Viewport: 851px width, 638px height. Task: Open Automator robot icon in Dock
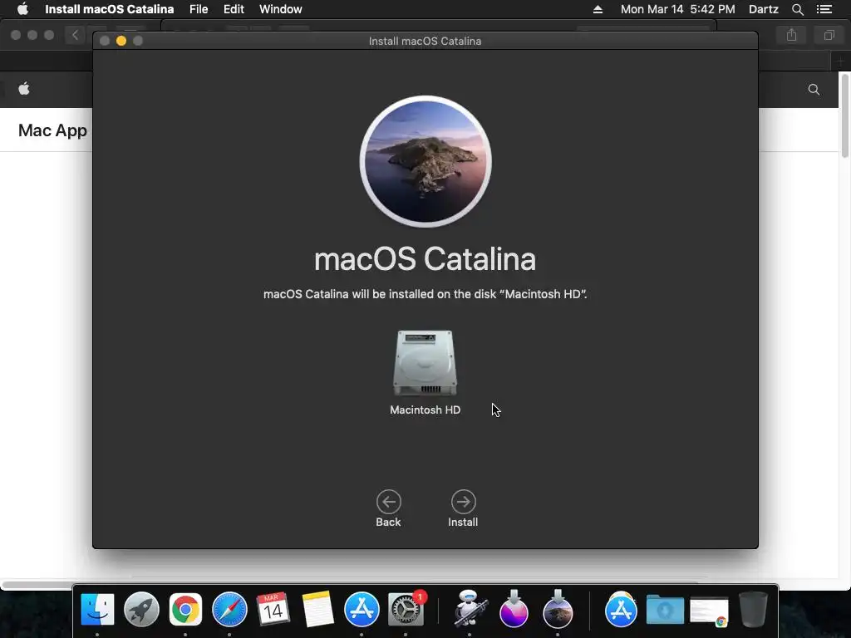tap(470, 609)
